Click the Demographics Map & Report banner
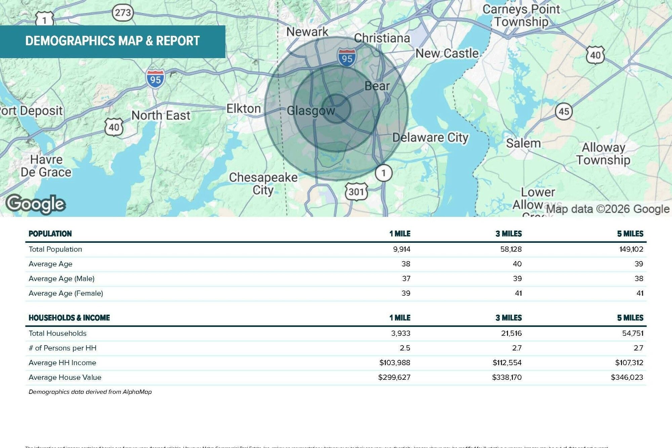The width and height of the screenshot is (672, 448). [x=113, y=41]
